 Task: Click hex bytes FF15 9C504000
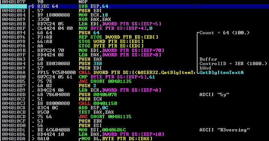pos(56,73)
